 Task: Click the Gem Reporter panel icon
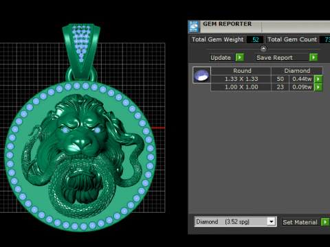[x=194, y=27]
